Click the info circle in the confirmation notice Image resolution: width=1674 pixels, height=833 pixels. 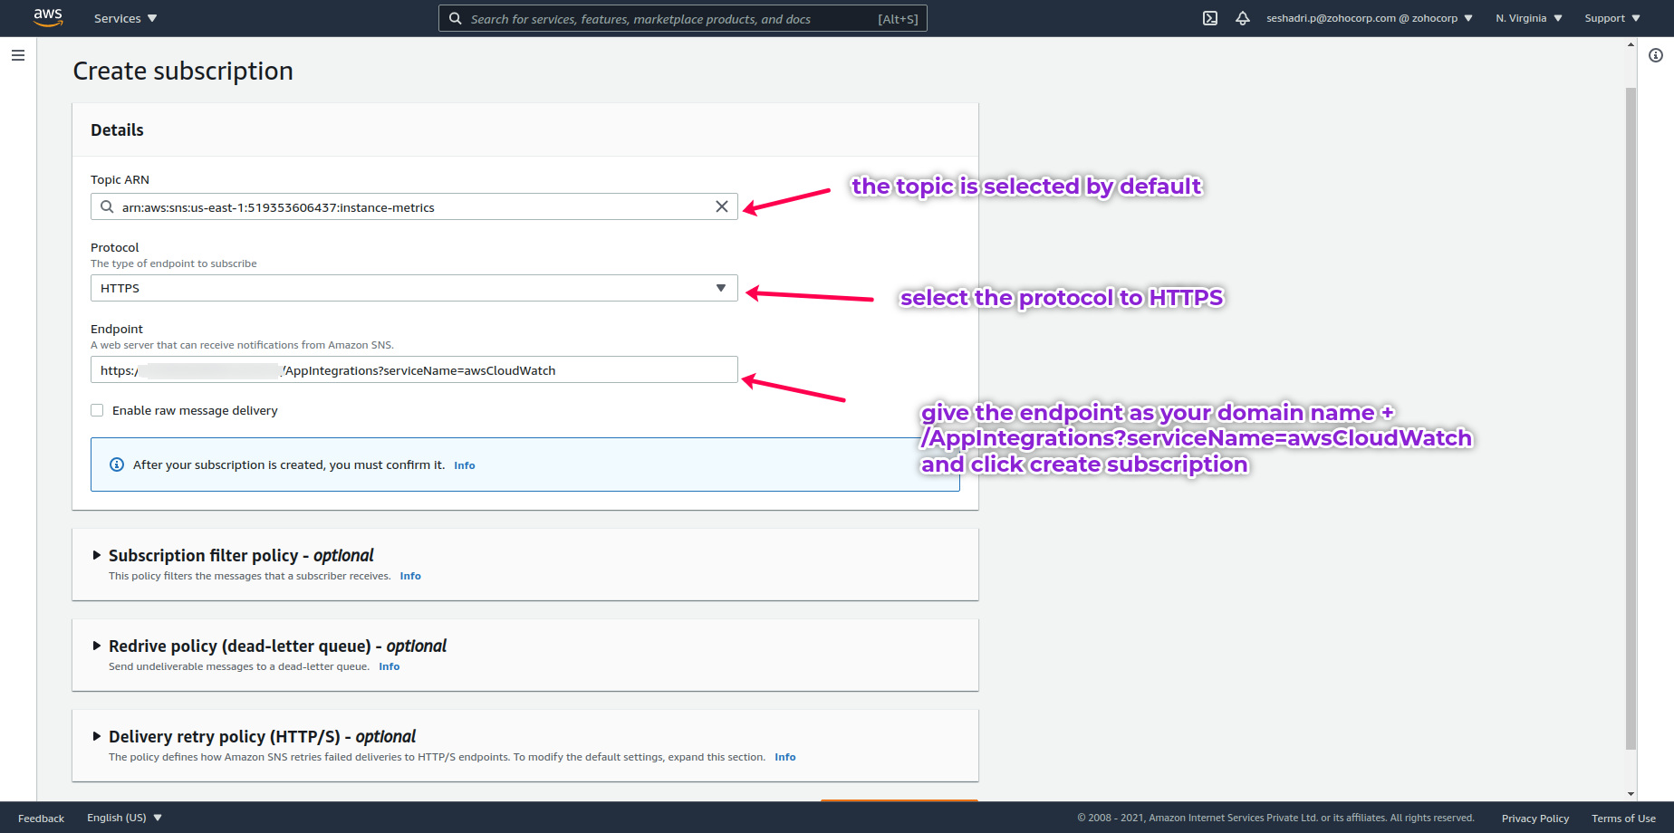pos(117,464)
